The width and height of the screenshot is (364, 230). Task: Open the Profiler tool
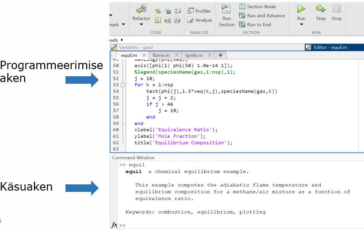(x=199, y=11)
